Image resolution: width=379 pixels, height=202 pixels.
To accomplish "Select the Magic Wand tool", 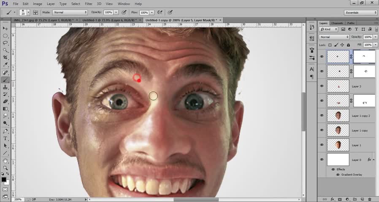I will pyautogui.click(x=5, y=50).
